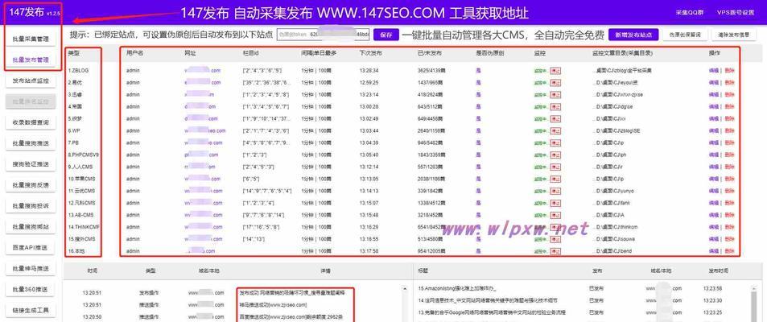Select 栏目id cell of the 13.AB-CMS row
The height and width of the screenshot is (322, 767).
pyautogui.click(x=263, y=215)
